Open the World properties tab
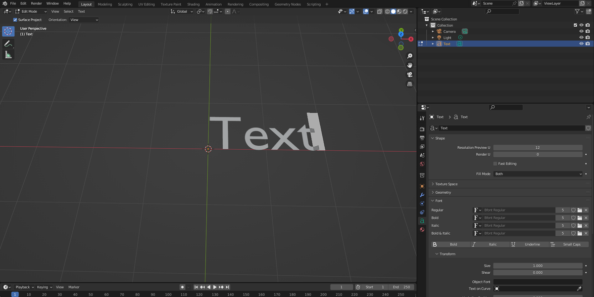This screenshot has width=594, height=297. [x=422, y=164]
